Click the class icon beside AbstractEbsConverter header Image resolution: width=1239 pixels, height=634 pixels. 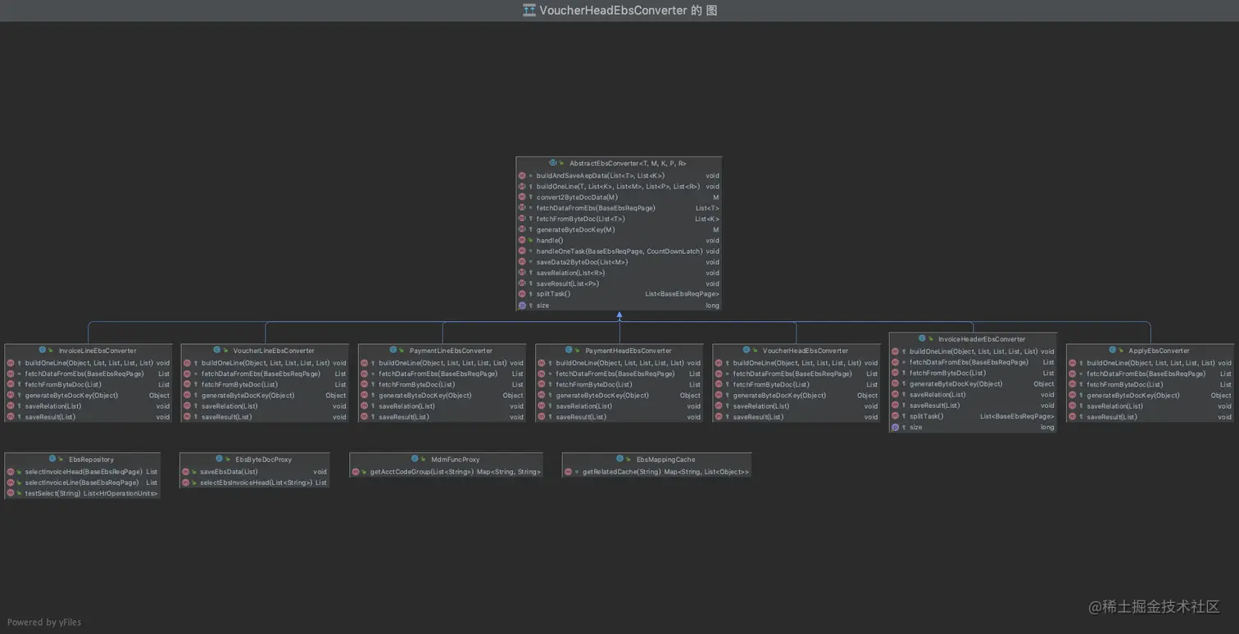pyautogui.click(x=554, y=163)
